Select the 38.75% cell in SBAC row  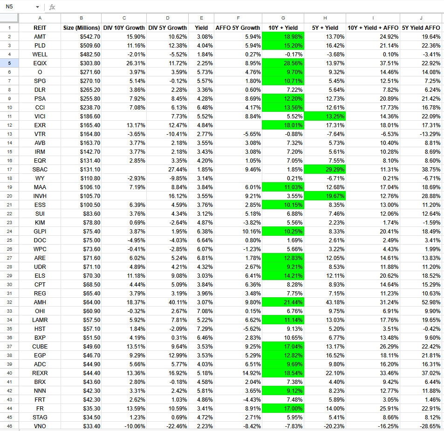point(421,169)
